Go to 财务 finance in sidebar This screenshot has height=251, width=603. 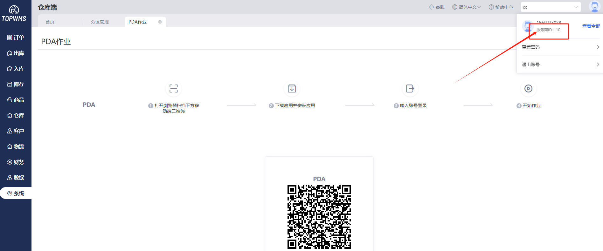coord(16,162)
